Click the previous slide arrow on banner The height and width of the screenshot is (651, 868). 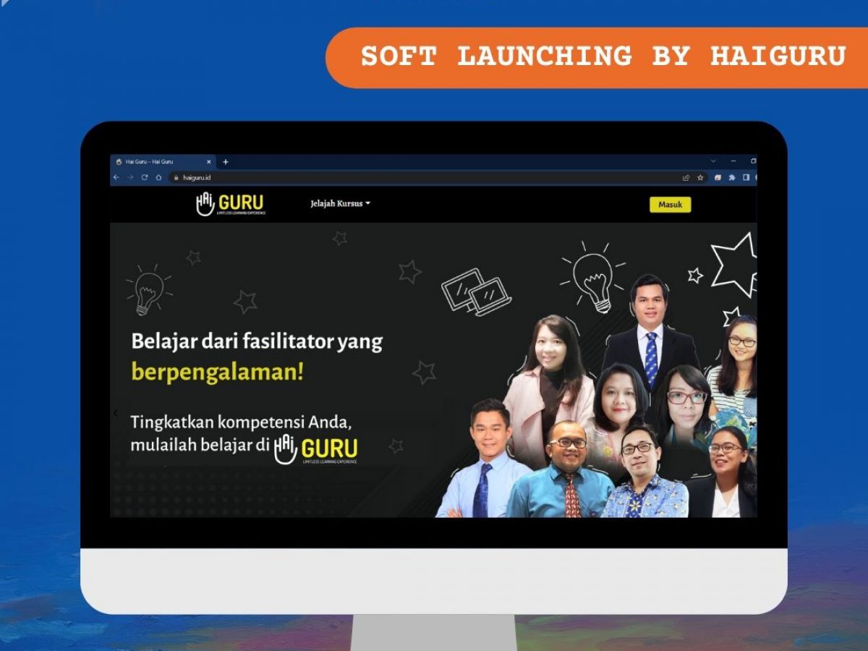click(116, 413)
